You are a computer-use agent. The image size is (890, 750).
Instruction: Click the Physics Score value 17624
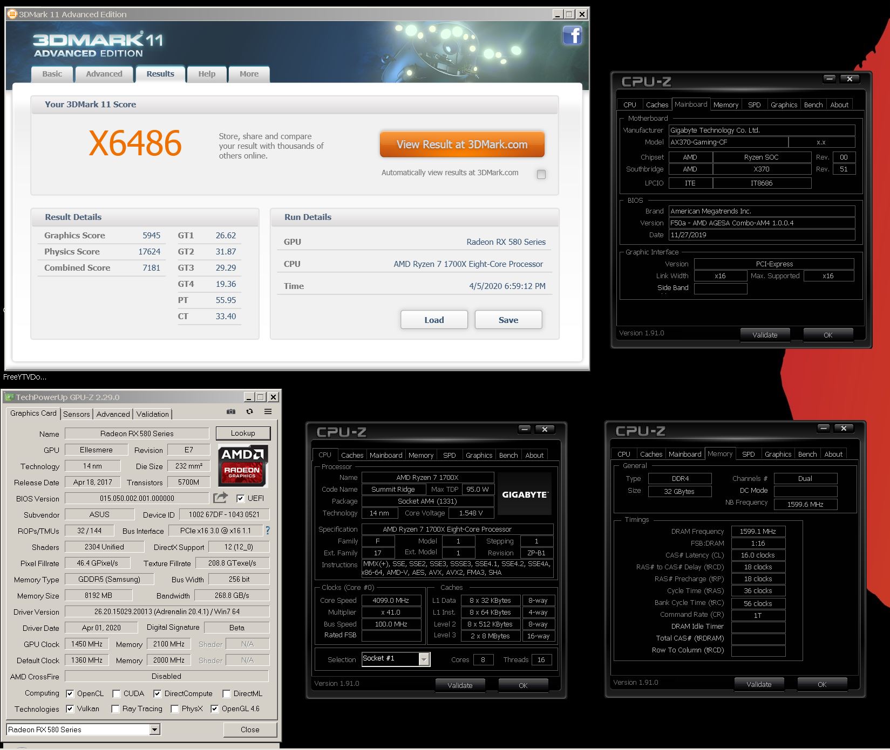(x=150, y=252)
